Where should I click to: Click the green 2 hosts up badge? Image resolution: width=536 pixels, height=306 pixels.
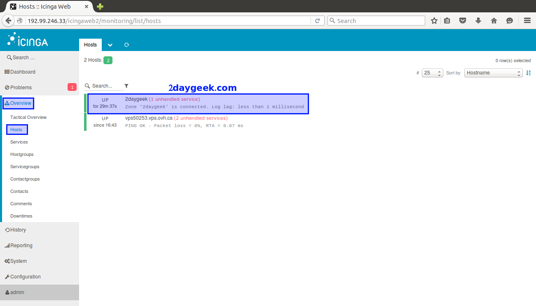click(x=108, y=60)
